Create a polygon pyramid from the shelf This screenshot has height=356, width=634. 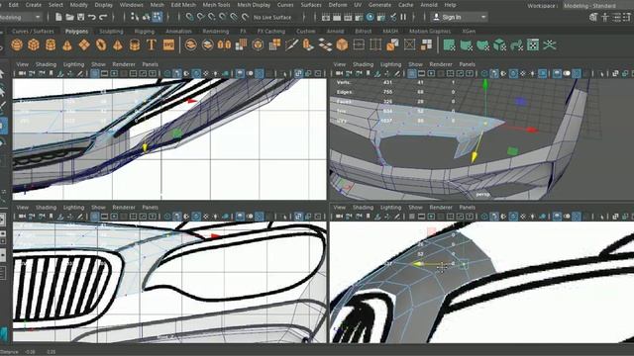(118, 44)
